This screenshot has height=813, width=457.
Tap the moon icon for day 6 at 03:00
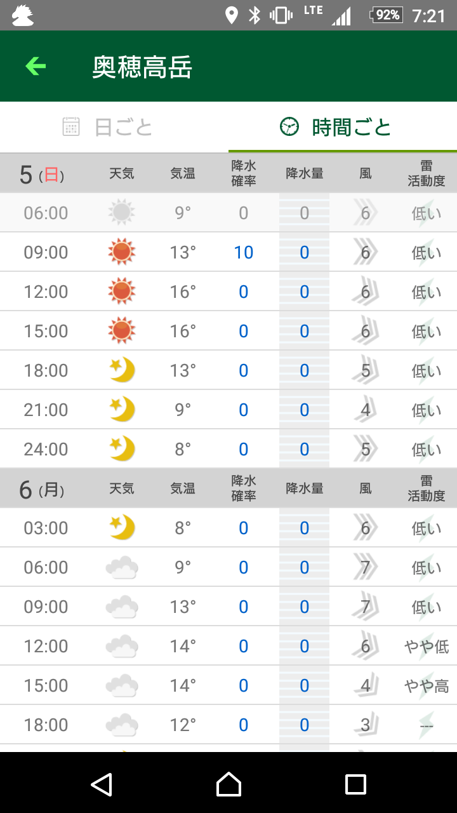click(x=121, y=528)
